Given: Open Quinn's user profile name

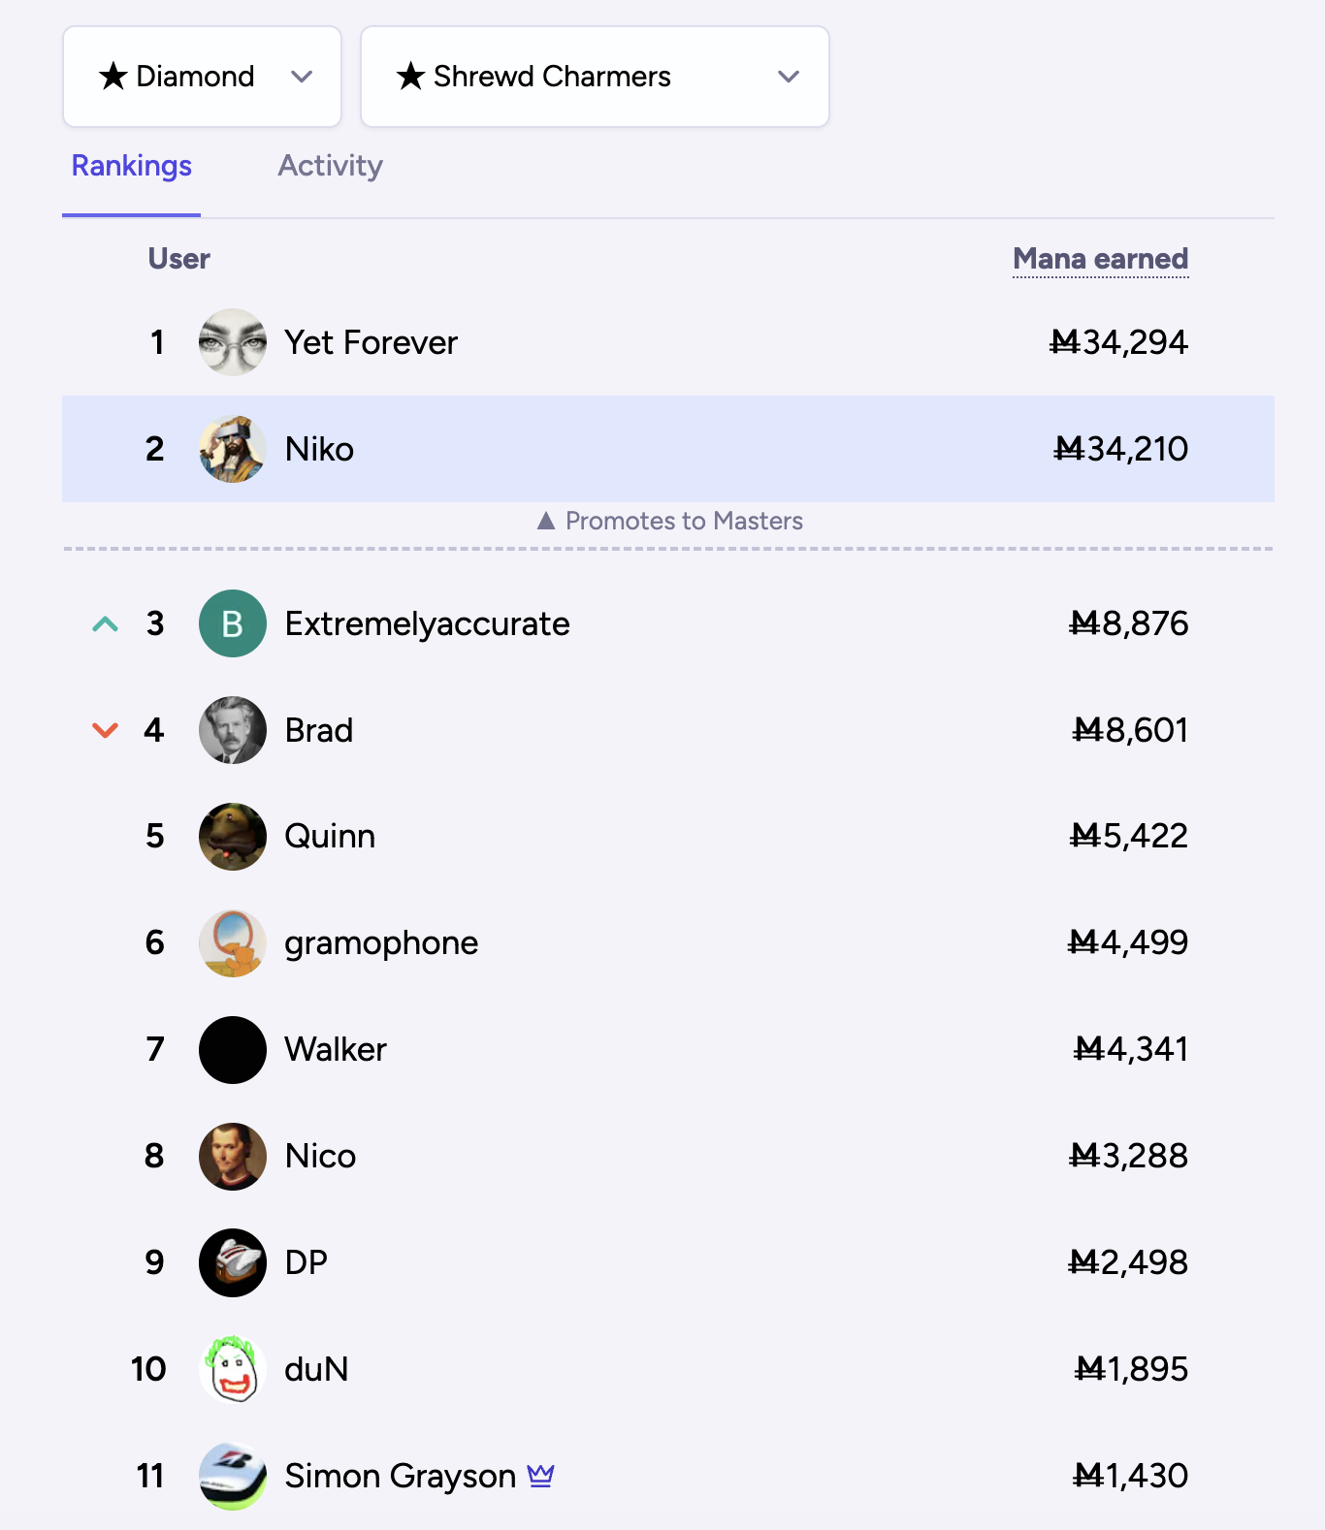Looking at the screenshot, I should [x=330, y=836].
